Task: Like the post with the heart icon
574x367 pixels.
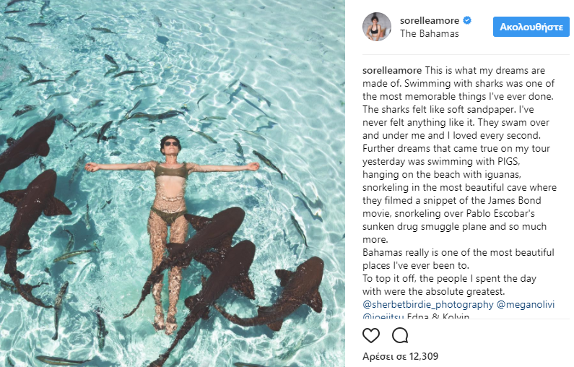Action: [371, 335]
